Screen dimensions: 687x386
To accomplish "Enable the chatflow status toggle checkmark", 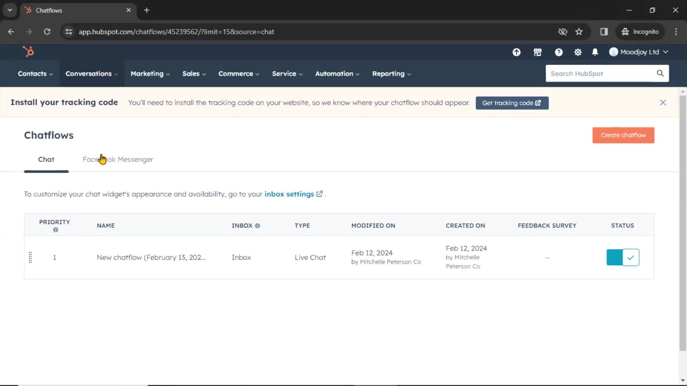I will (630, 257).
